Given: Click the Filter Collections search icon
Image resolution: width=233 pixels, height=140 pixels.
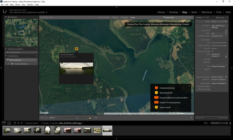Looking at the screenshot, I should (8, 60).
